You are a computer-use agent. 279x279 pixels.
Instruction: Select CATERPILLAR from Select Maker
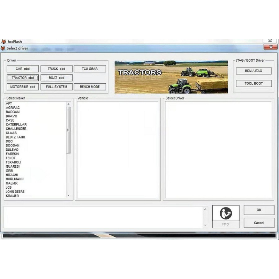click(17, 124)
